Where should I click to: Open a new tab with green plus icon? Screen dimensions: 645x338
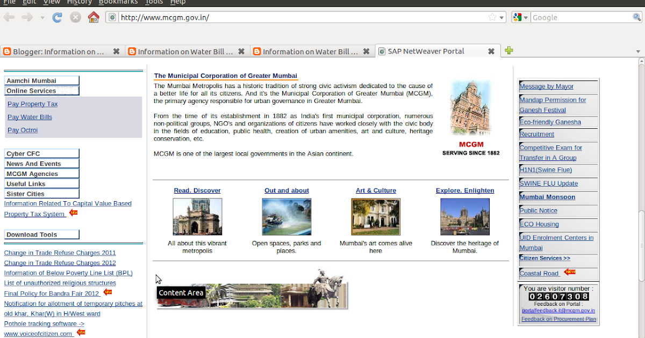508,50
